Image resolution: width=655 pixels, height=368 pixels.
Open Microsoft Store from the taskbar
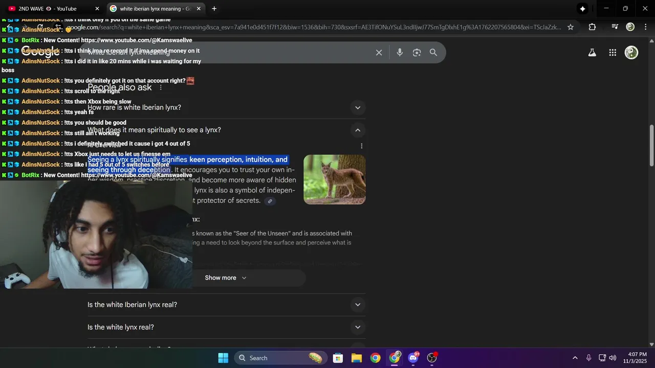click(x=338, y=358)
